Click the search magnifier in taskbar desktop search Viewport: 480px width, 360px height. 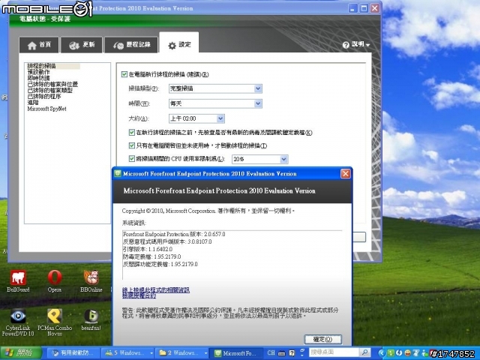(364, 352)
